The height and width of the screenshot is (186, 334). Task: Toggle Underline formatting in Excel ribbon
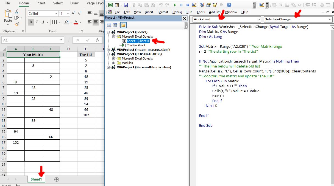pos(43,22)
